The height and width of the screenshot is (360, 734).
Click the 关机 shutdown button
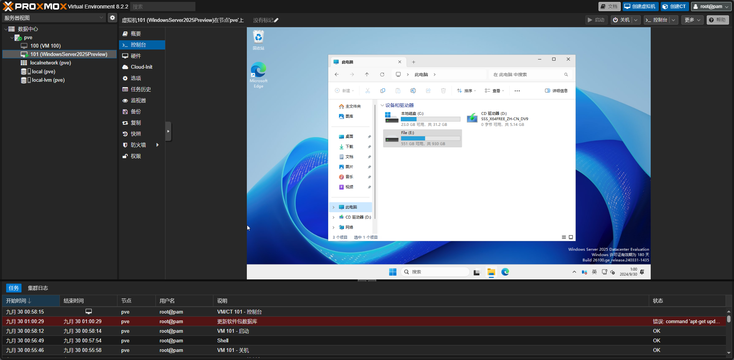pos(621,20)
